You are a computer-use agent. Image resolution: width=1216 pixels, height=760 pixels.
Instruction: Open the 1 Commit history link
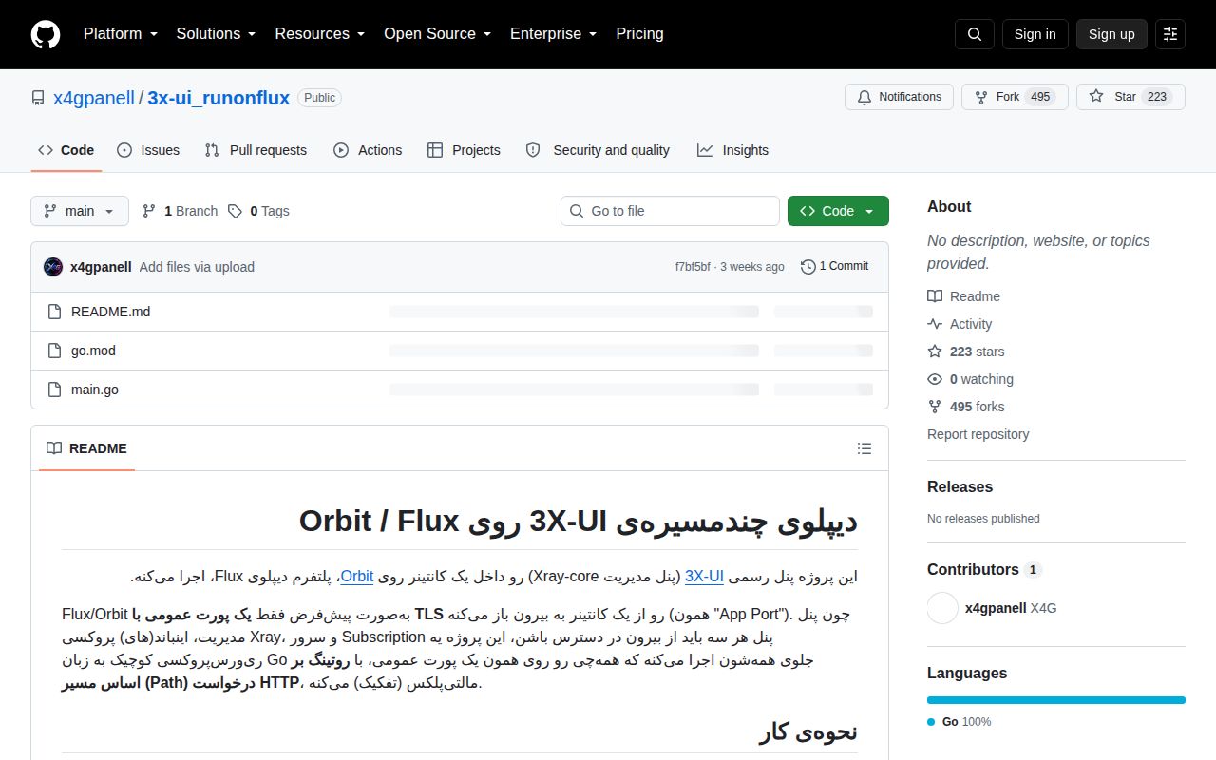[835, 267]
